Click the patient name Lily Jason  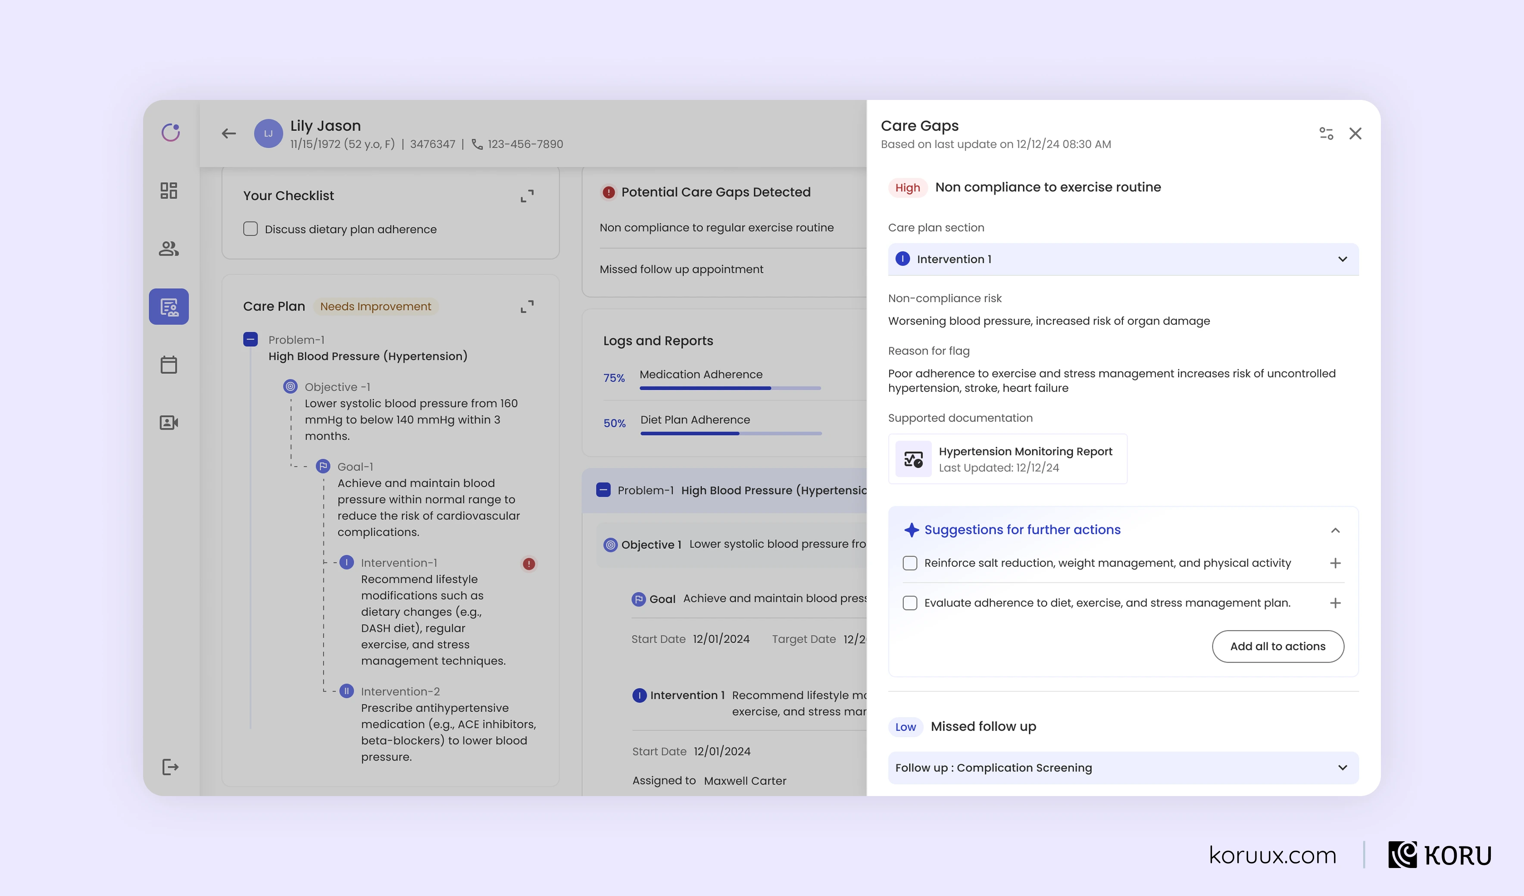pos(325,126)
